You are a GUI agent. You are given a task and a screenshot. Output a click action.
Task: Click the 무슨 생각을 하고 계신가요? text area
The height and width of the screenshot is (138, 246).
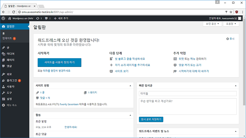coord(188,106)
